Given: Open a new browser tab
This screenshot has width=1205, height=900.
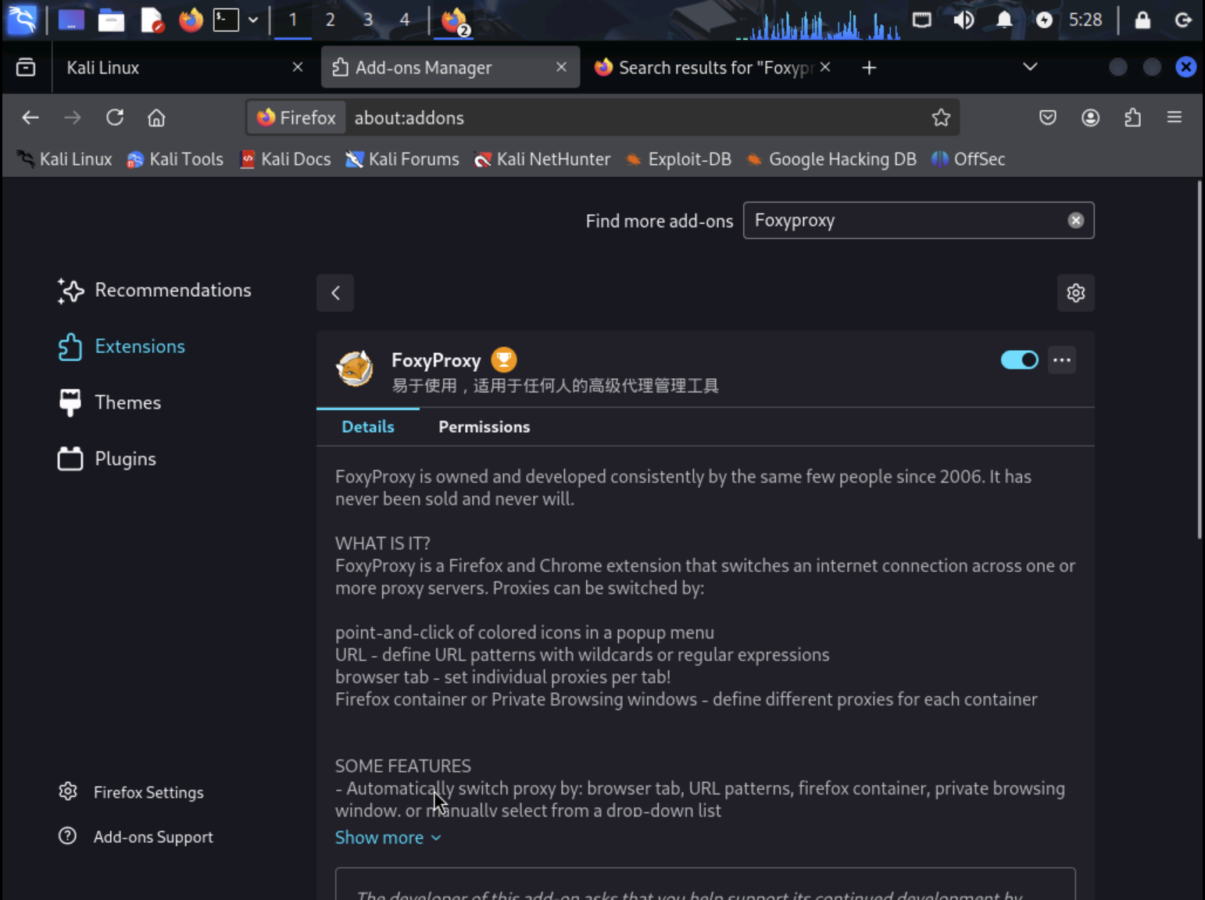Looking at the screenshot, I should [869, 68].
